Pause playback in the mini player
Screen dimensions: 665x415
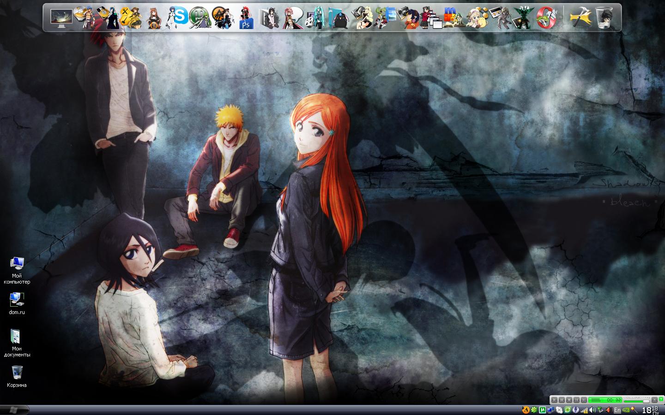pos(562,400)
